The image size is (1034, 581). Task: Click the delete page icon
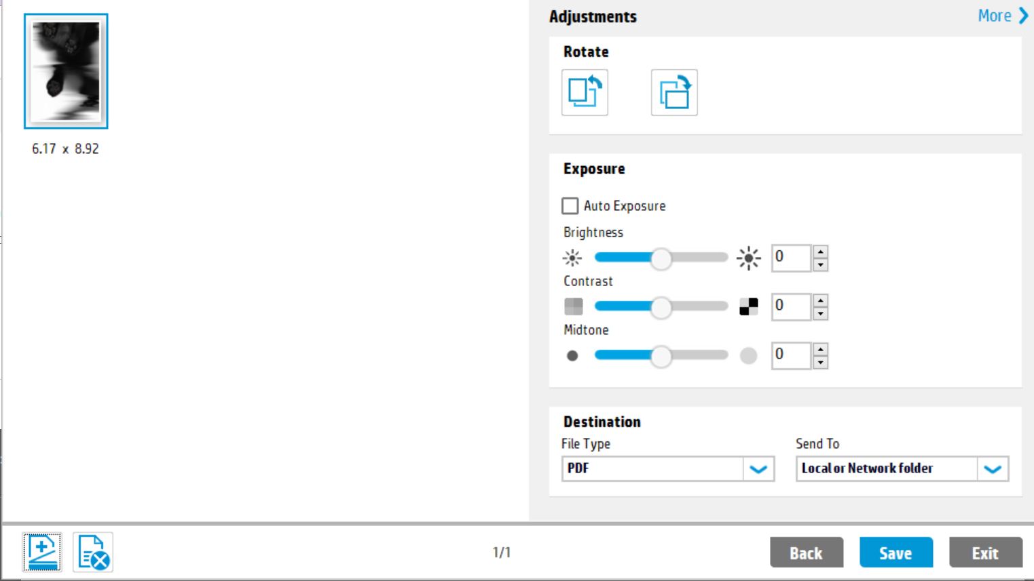point(93,553)
